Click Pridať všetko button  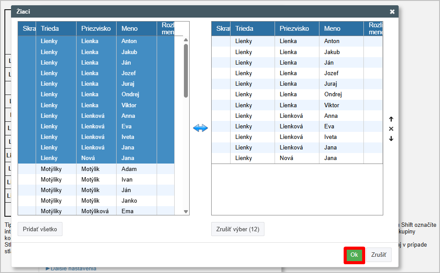click(40, 229)
